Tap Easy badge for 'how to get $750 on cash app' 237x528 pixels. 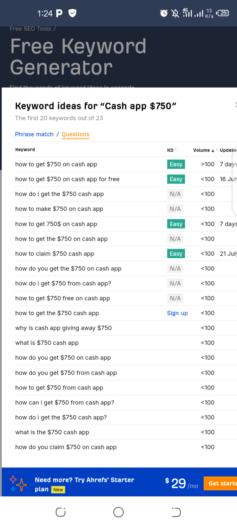(x=176, y=164)
